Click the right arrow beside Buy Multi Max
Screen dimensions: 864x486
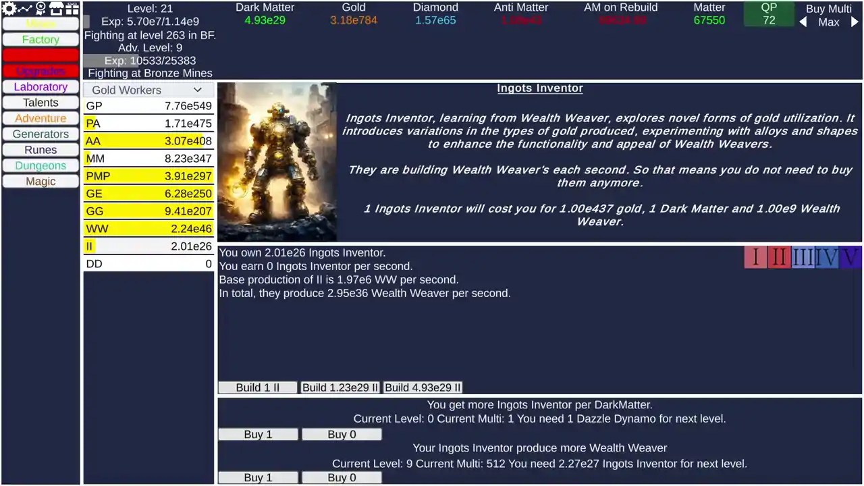[x=855, y=22]
